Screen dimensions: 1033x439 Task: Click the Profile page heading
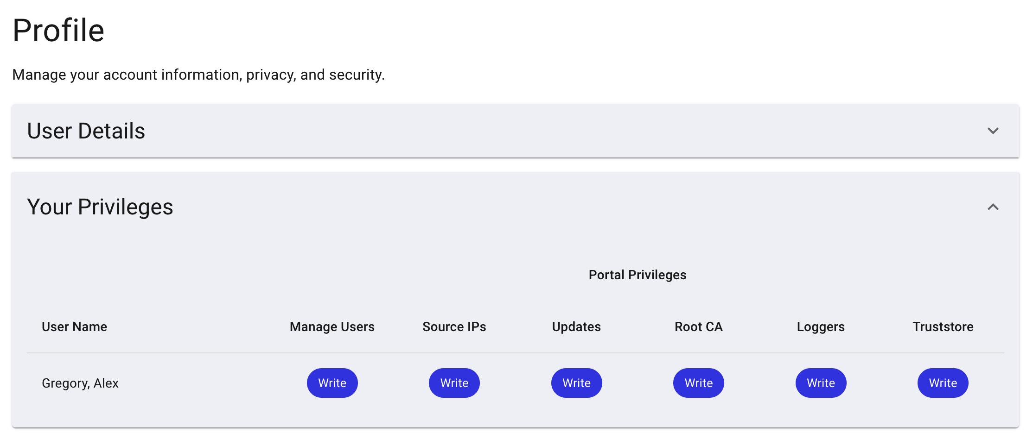58,31
